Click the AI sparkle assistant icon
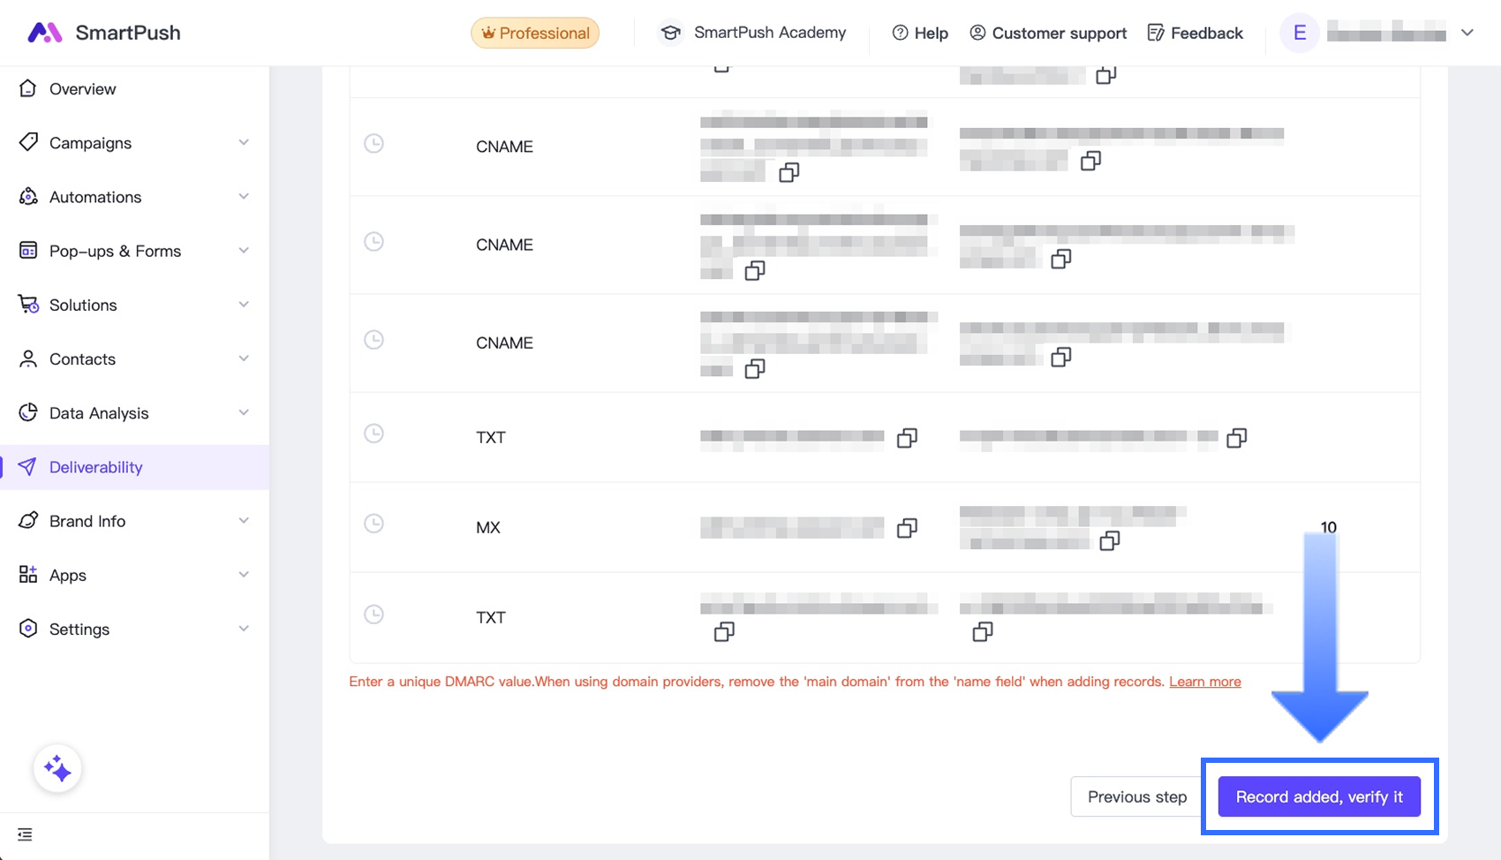The height and width of the screenshot is (860, 1501). [x=57, y=769]
